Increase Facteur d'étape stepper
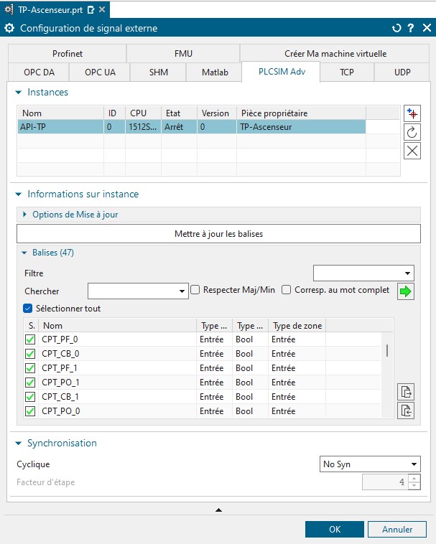Image resolution: width=436 pixels, height=544 pixels. point(414,479)
